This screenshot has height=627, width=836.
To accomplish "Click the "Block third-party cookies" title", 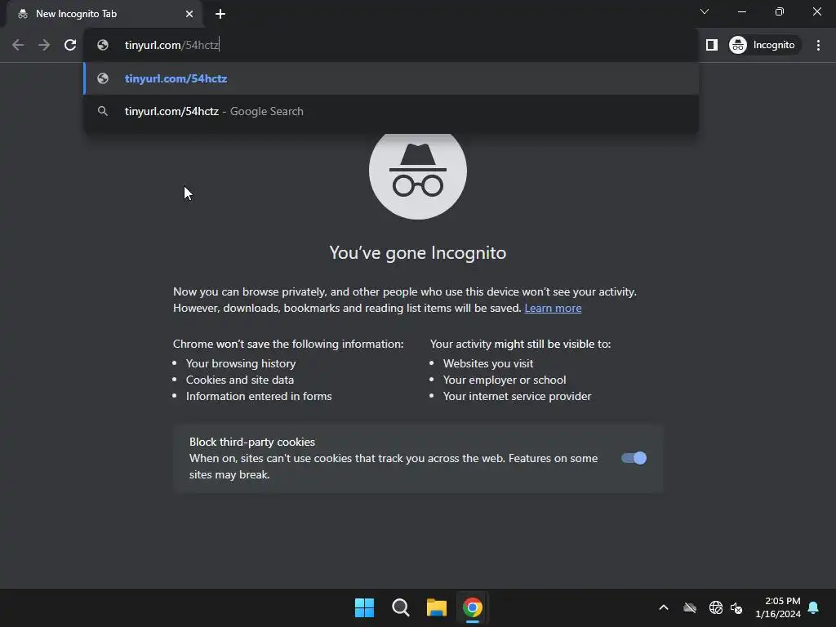I will (252, 442).
